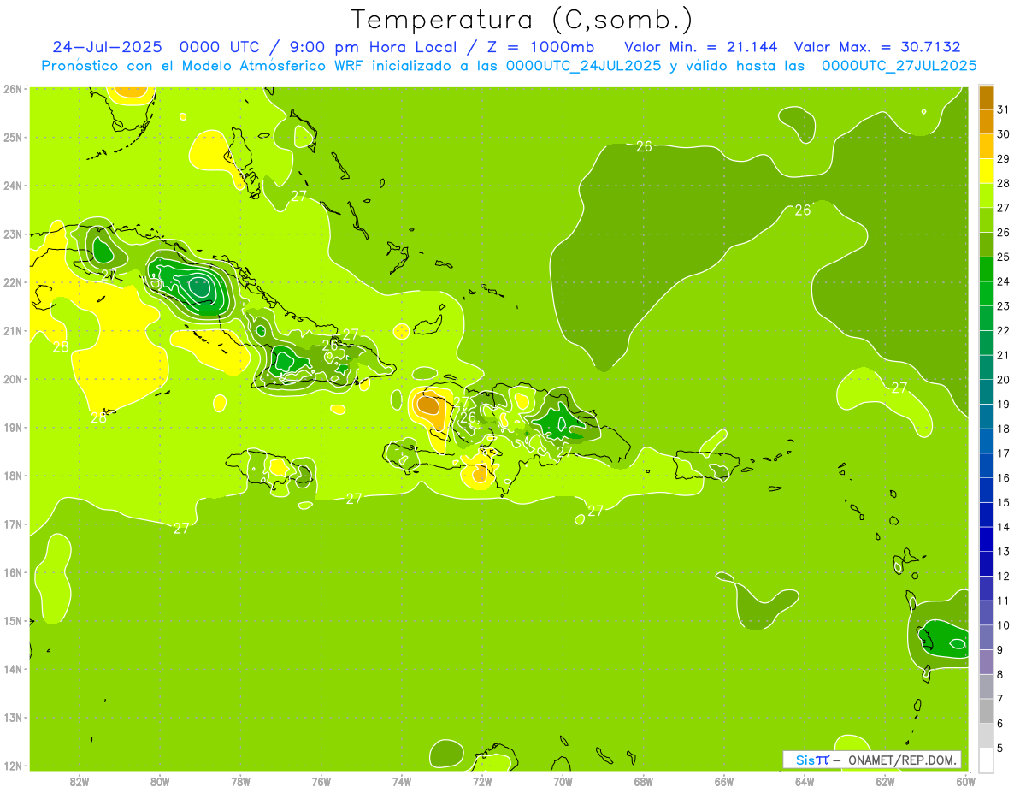1026x793 pixels.
Task: Click the legend value label 17
Action: [1004, 453]
